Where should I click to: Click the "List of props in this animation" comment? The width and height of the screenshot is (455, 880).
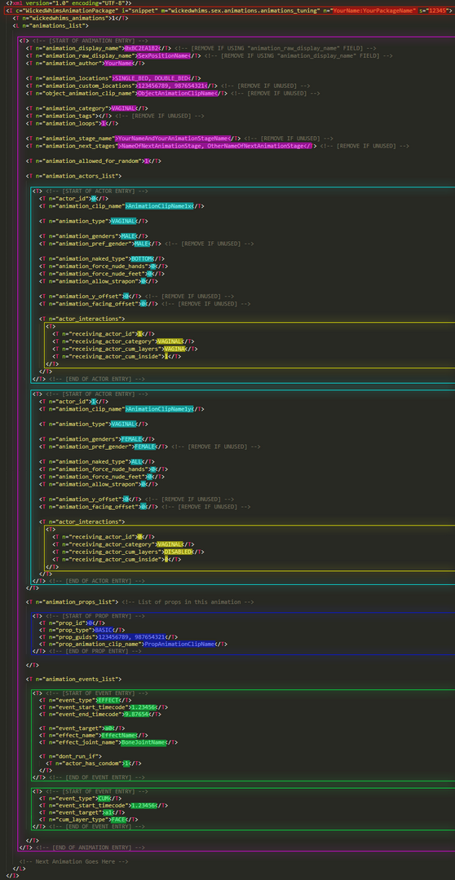coord(188,601)
